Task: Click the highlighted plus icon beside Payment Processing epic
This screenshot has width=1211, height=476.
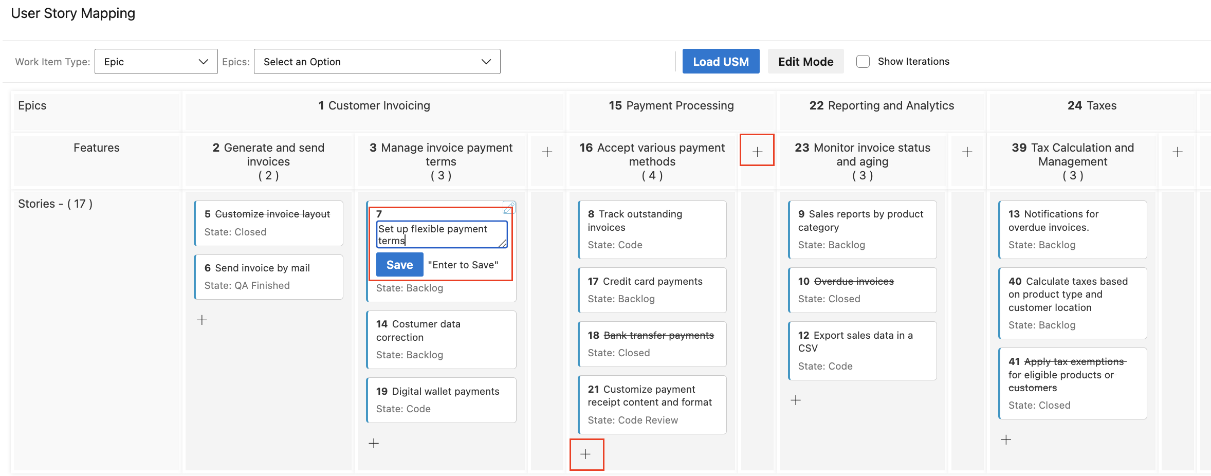Action: pyautogui.click(x=757, y=151)
